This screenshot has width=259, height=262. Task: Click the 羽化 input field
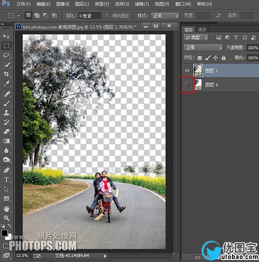coord(90,16)
